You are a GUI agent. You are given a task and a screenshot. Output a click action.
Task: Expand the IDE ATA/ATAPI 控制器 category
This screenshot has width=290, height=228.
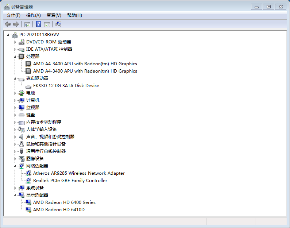[15, 49]
